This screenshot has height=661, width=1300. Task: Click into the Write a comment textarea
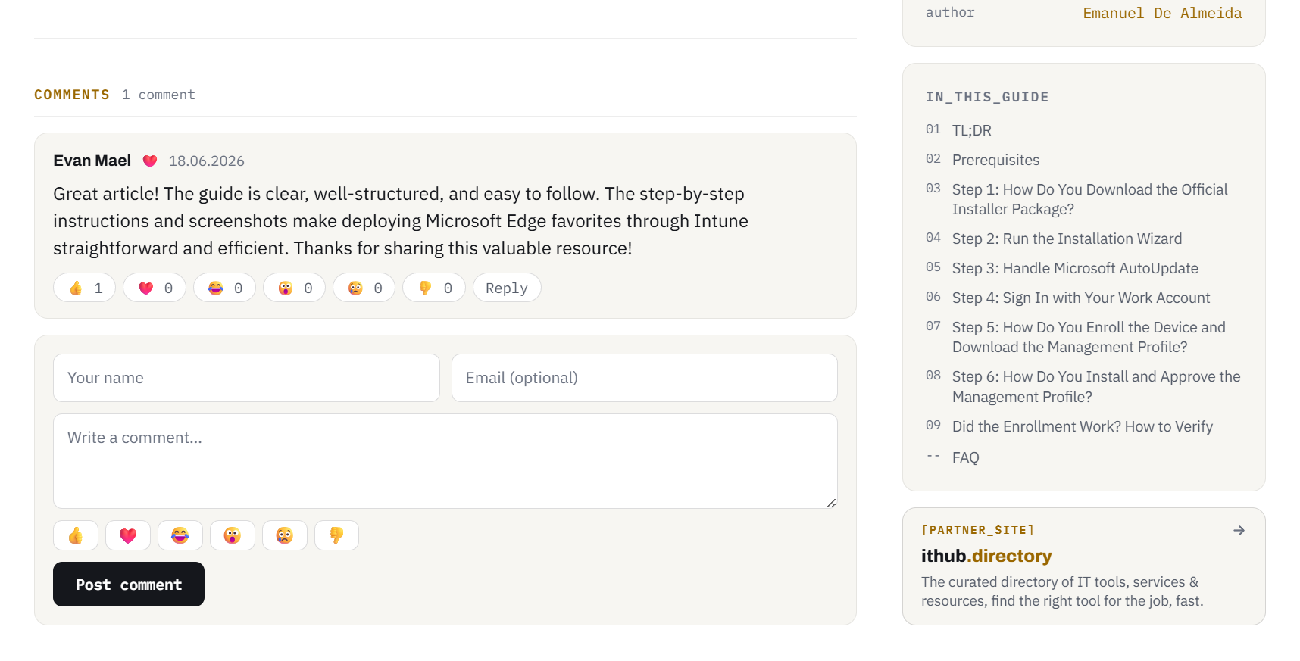pos(445,461)
